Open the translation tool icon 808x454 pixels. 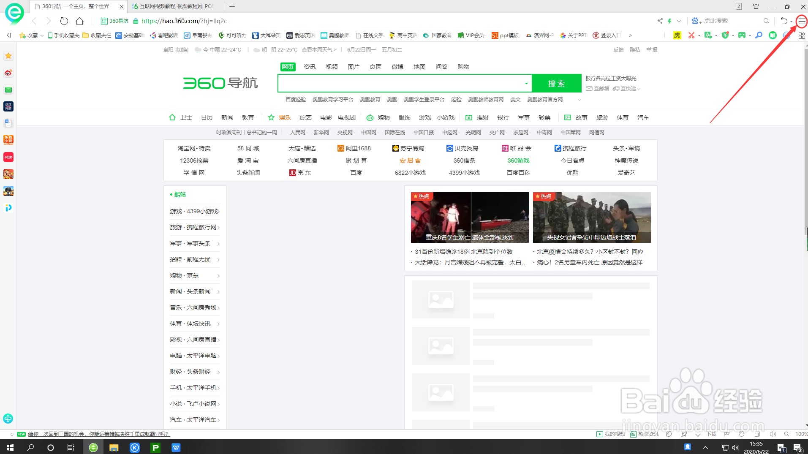(x=708, y=35)
